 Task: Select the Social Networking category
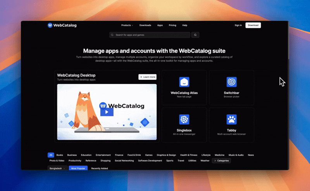124,160
